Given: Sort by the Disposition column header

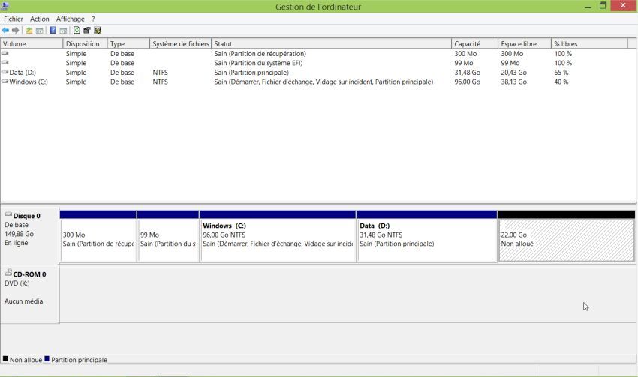Looking at the screenshot, I should 85,44.
